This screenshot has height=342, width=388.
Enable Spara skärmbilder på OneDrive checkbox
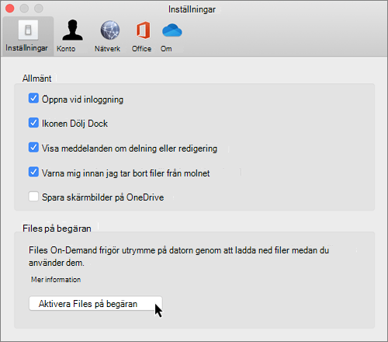coord(33,197)
